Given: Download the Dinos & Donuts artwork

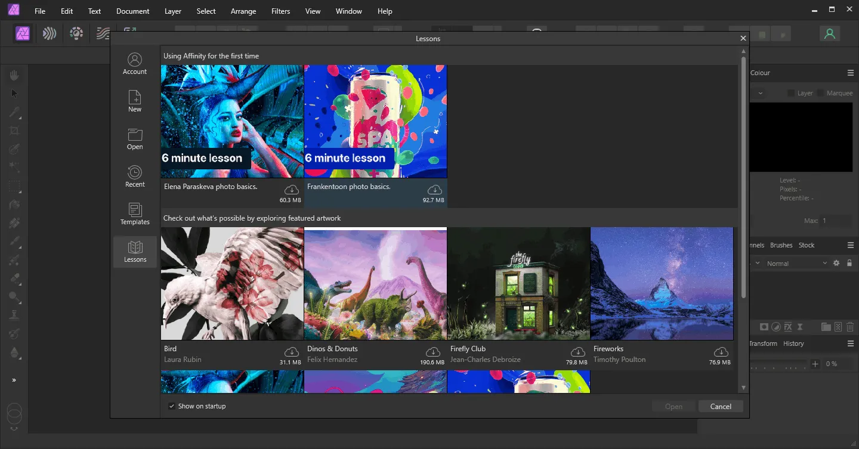Looking at the screenshot, I should tap(433, 352).
